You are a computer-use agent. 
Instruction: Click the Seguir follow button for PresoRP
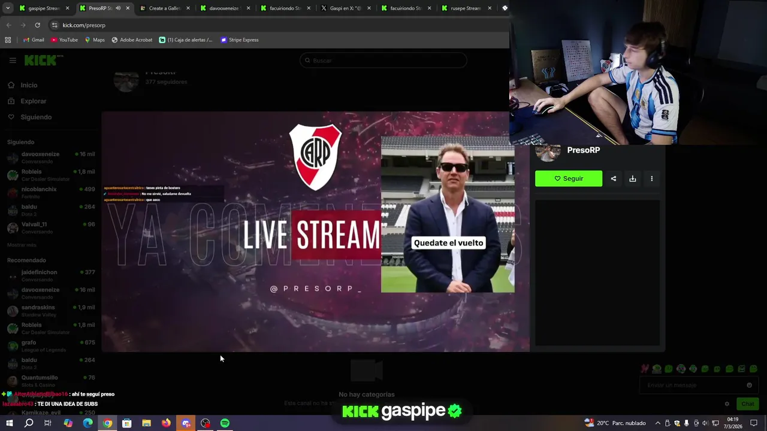pos(569,178)
